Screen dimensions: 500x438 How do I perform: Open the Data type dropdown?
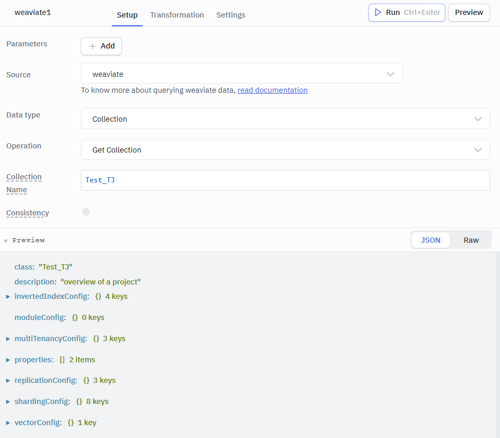[285, 119]
